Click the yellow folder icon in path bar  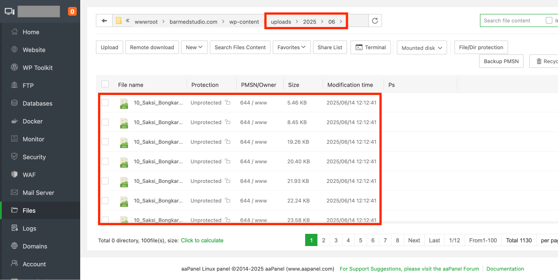coord(118,20)
